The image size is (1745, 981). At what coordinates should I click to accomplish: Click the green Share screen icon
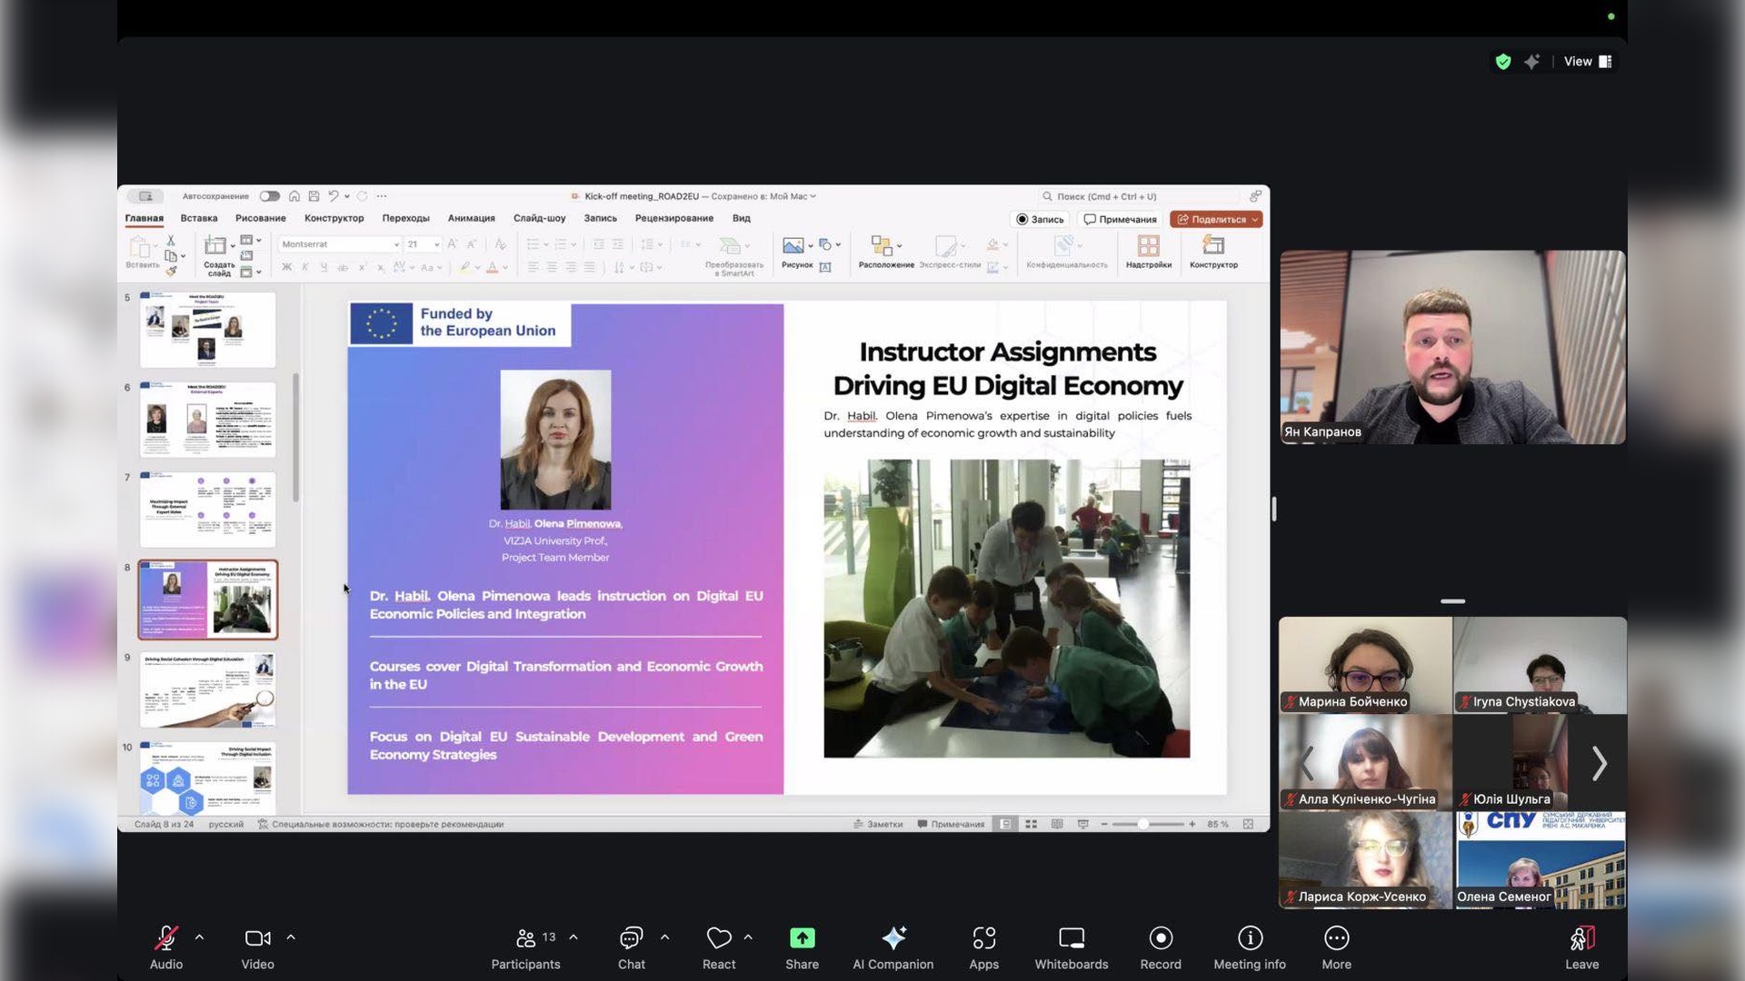[802, 938]
